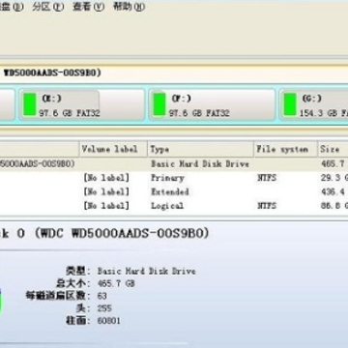Open the 帮助(H) menu
The height and width of the screenshot is (348, 348).
pyautogui.click(x=129, y=7)
